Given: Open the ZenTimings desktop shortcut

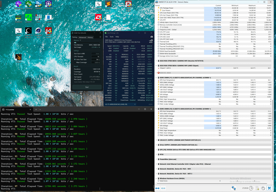Looking at the screenshot, I should coord(28,5).
